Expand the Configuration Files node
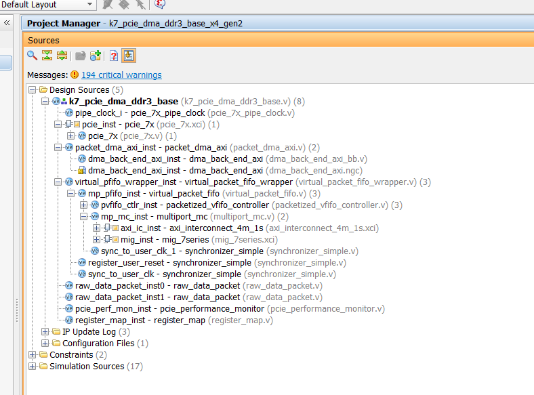 pos(45,344)
